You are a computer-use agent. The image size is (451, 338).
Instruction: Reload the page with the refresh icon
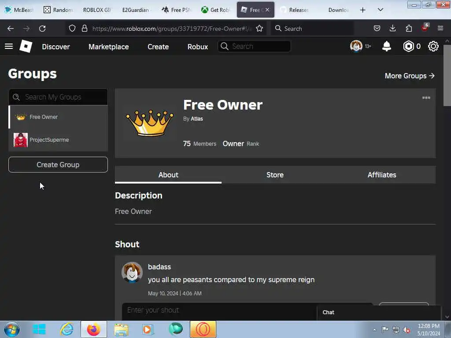(42, 29)
